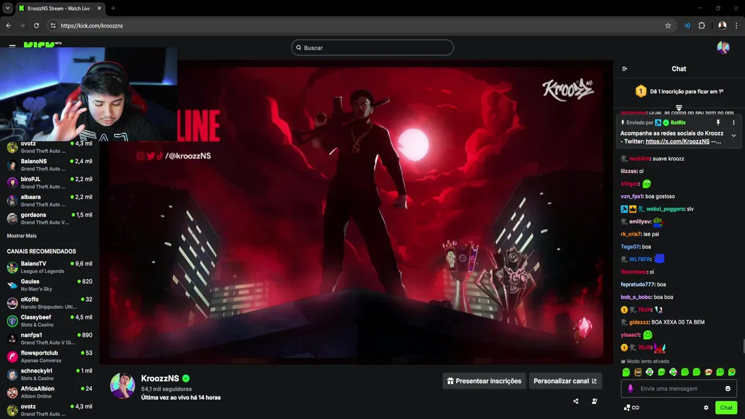The width and height of the screenshot is (745, 419).
Task: Click Presentear inscrições button
Action: coord(484,381)
